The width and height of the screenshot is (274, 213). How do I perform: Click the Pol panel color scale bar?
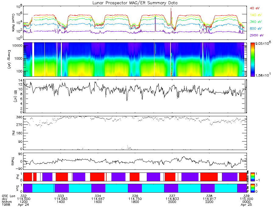point(252,177)
